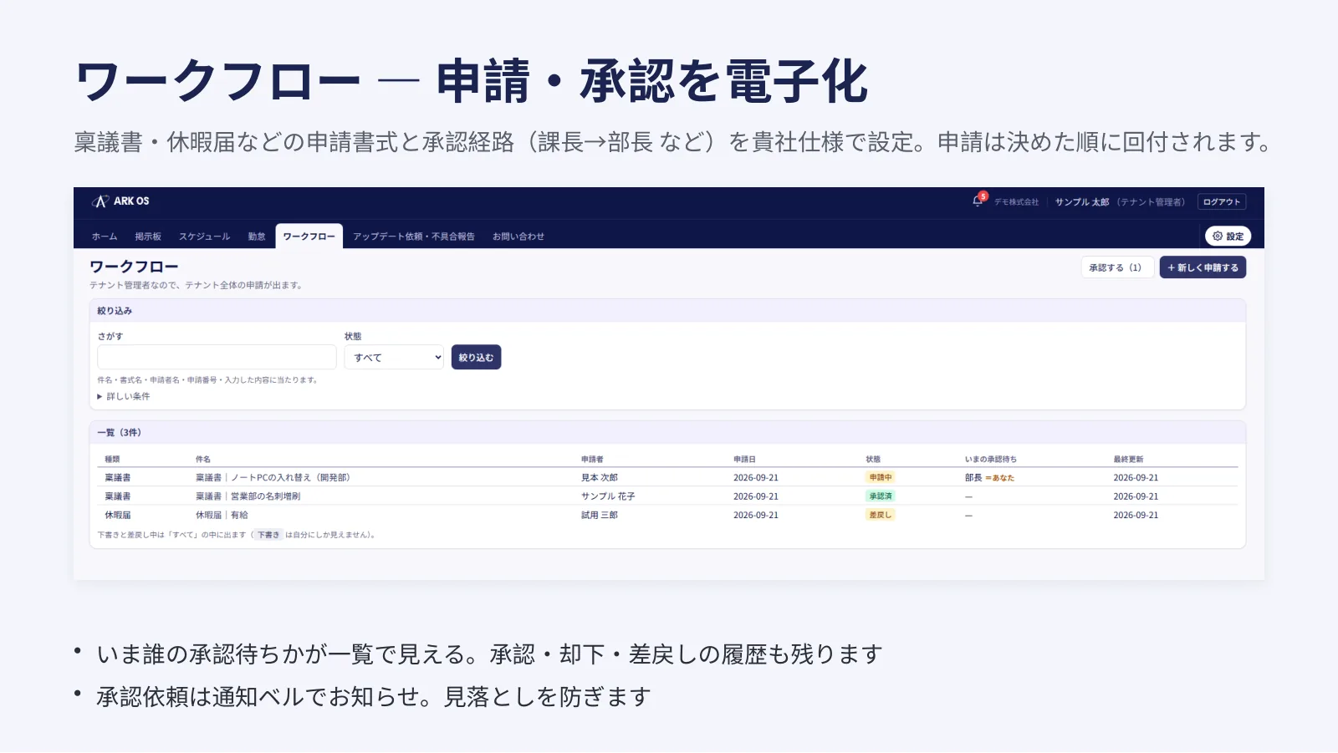Image resolution: width=1338 pixels, height=753 pixels.
Task: Click the 承認する (1) button
Action: [1116, 267]
